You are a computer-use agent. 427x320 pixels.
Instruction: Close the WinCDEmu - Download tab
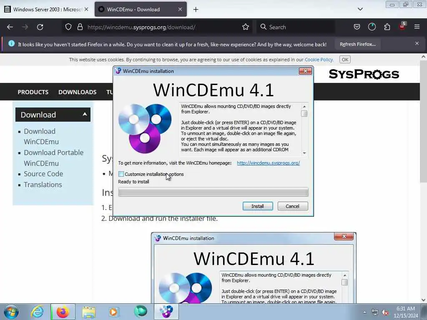(180, 9)
